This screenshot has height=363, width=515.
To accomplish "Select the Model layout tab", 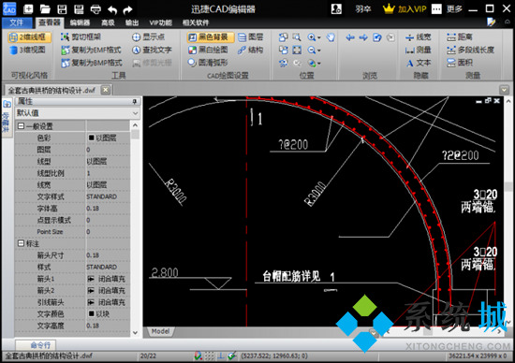I will [161, 331].
